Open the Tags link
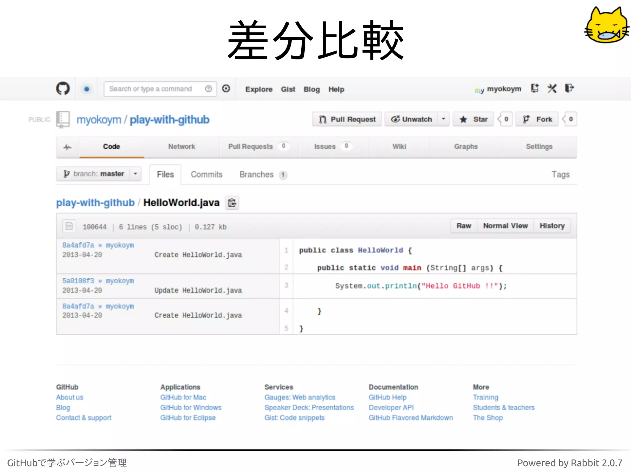 (x=560, y=175)
